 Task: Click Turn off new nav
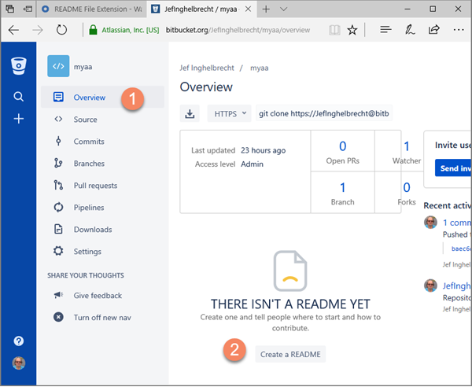pyautogui.click(x=102, y=317)
